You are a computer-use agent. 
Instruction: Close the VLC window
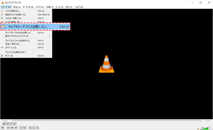point(209,2)
